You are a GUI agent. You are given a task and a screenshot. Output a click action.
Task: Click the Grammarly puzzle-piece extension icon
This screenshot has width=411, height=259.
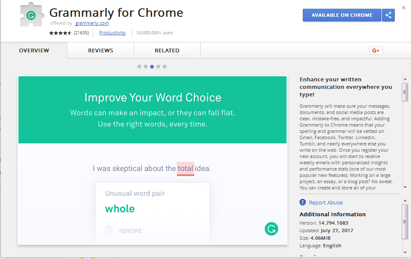[x=31, y=15]
